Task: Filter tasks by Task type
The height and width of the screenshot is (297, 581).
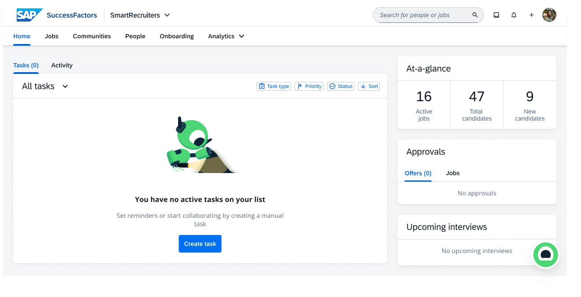Action: click(x=274, y=86)
